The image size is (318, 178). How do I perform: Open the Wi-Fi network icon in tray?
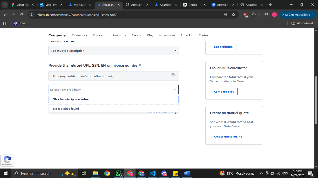coord(279,173)
